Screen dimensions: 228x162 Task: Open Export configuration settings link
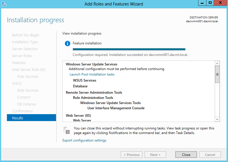coord(84,140)
